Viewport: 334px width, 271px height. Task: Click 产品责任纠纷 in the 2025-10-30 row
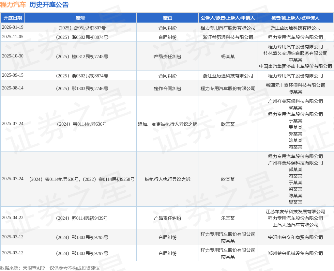(x=167, y=56)
